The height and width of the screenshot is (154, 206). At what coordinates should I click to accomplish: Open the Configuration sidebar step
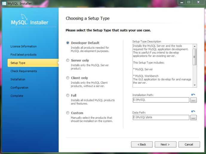click(19, 88)
